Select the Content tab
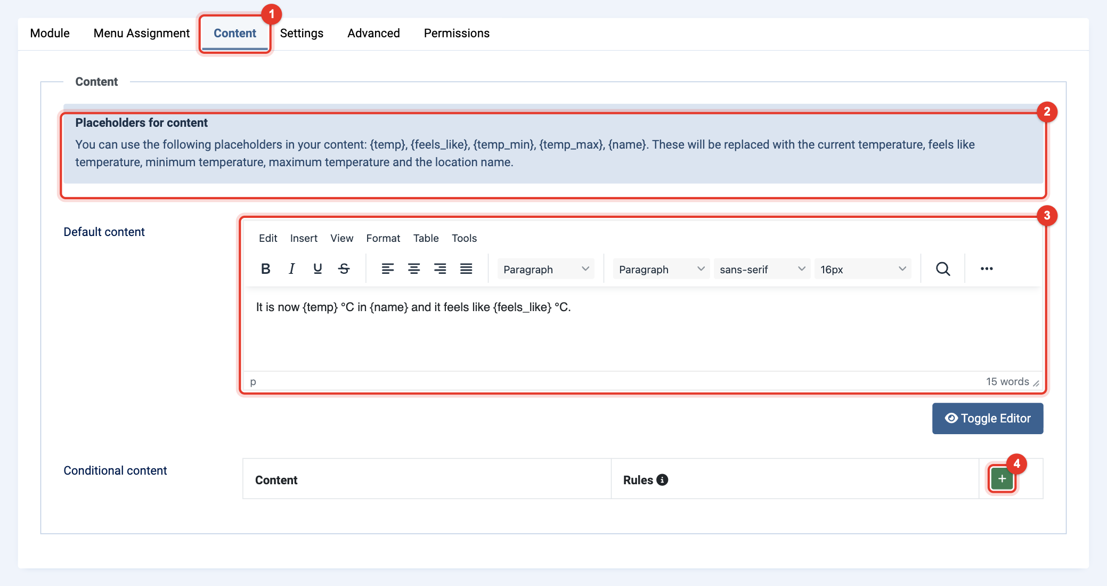Image resolution: width=1107 pixels, height=586 pixels. (x=235, y=34)
